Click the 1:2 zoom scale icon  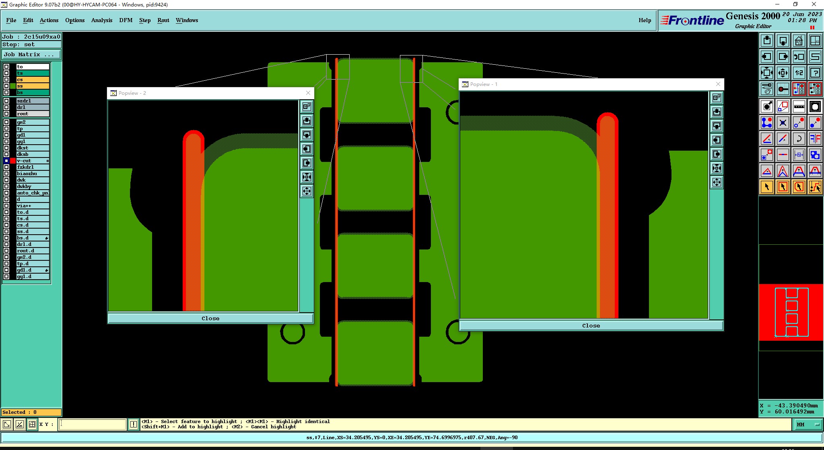(x=799, y=73)
